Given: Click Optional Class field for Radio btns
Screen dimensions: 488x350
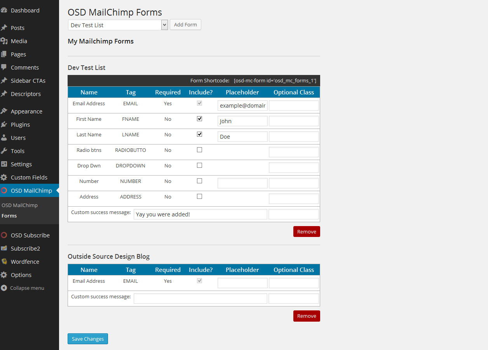Looking at the screenshot, I should coord(294,152).
